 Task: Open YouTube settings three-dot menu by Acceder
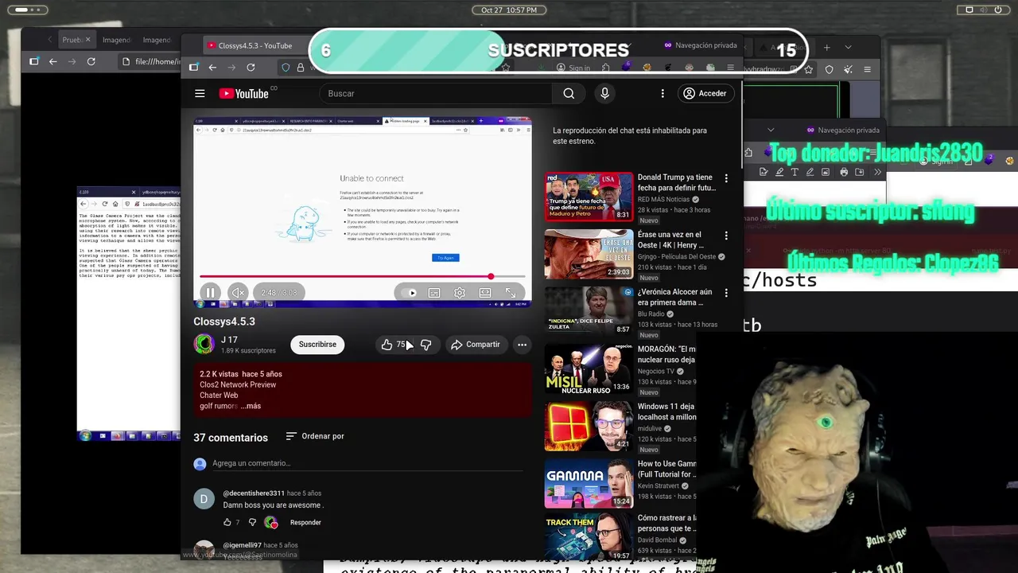tap(662, 94)
